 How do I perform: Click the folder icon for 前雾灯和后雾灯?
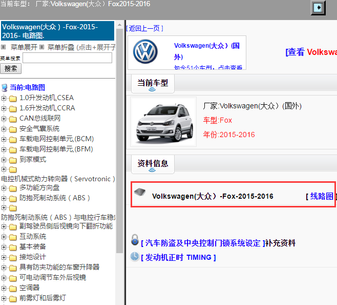[13, 299]
